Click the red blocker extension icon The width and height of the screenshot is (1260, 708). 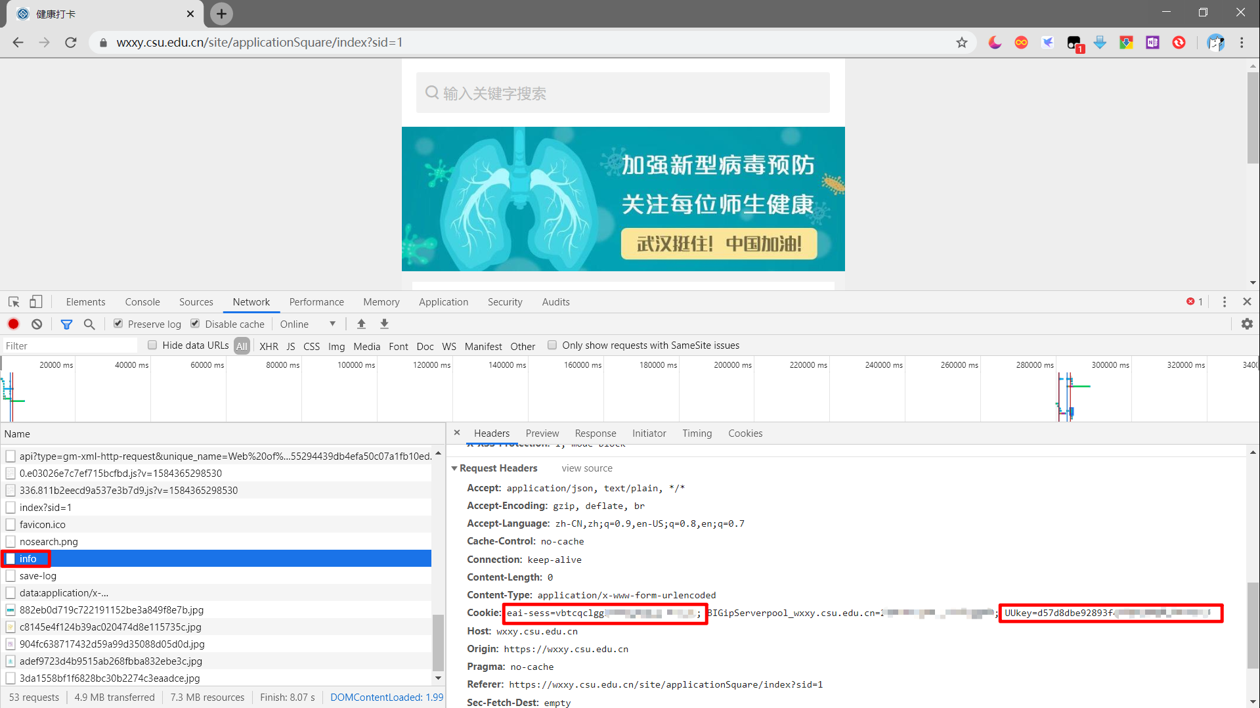(x=1179, y=43)
